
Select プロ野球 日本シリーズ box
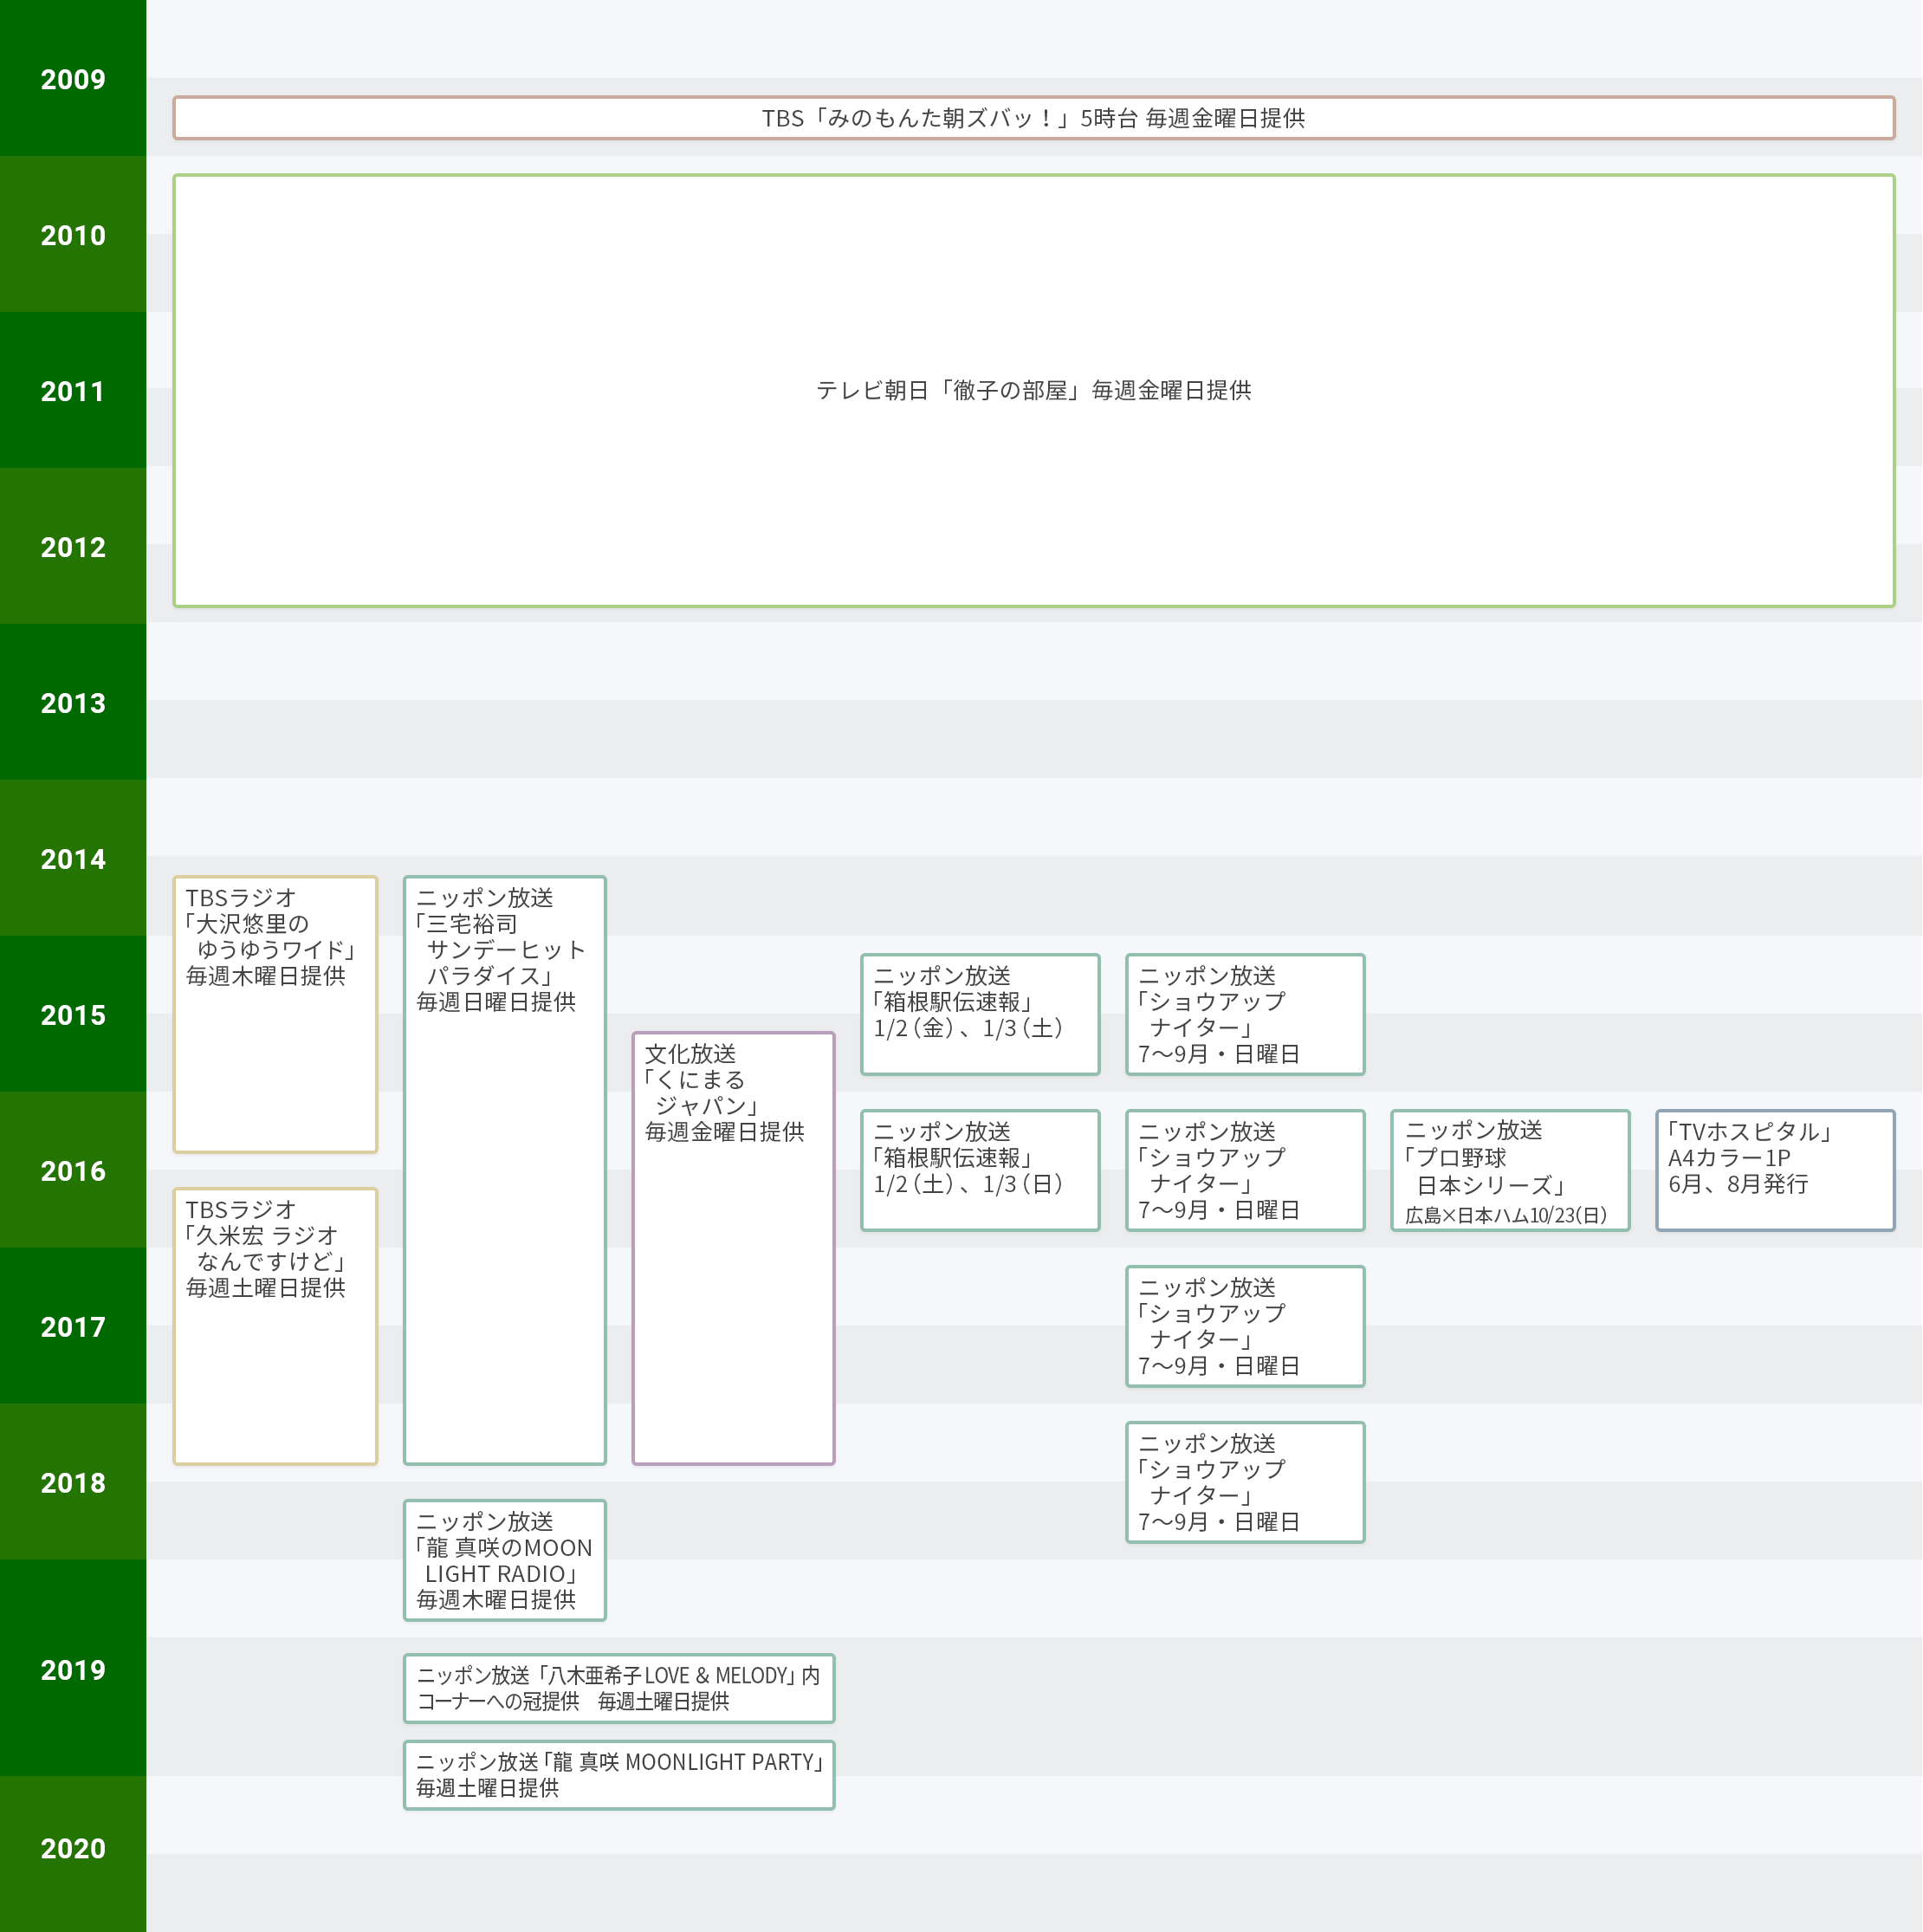tap(1510, 1170)
